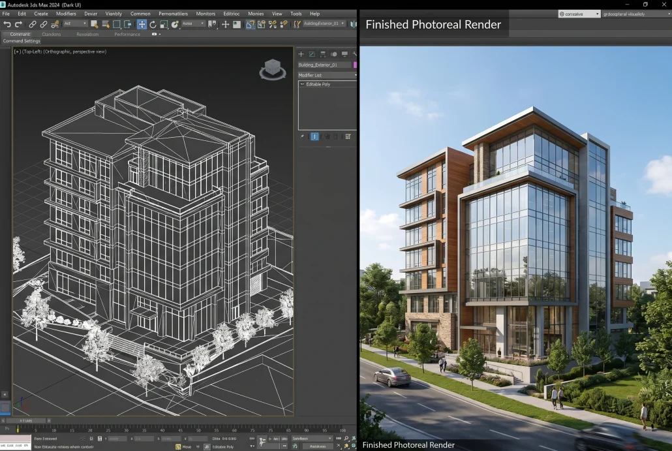Open the selection filter dropdown
Viewport: 672px width, 451px height.
pyautogui.click(x=75, y=23)
